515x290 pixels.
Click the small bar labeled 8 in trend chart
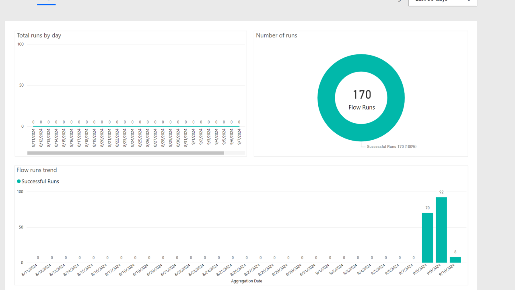click(455, 260)
